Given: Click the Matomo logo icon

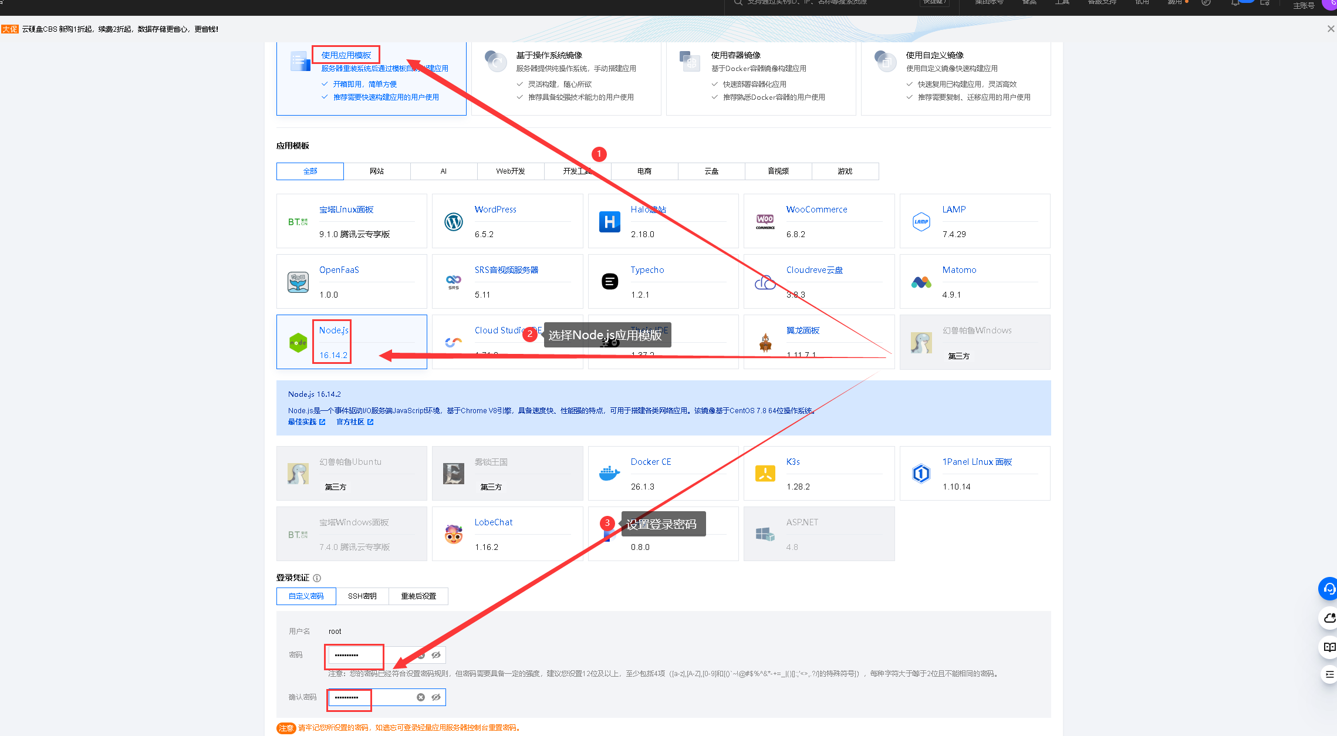Looking at the screenshot, I should tap(921, 282).
